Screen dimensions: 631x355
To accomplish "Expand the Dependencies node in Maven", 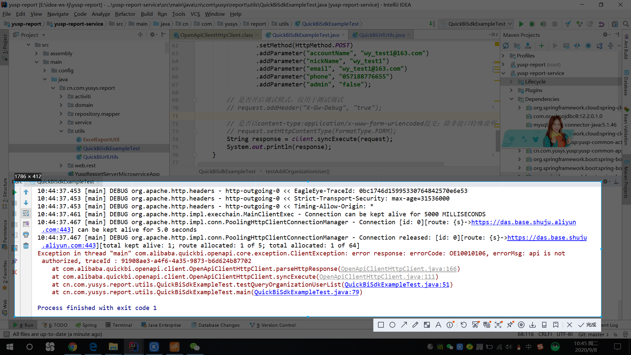I will 514,99.
